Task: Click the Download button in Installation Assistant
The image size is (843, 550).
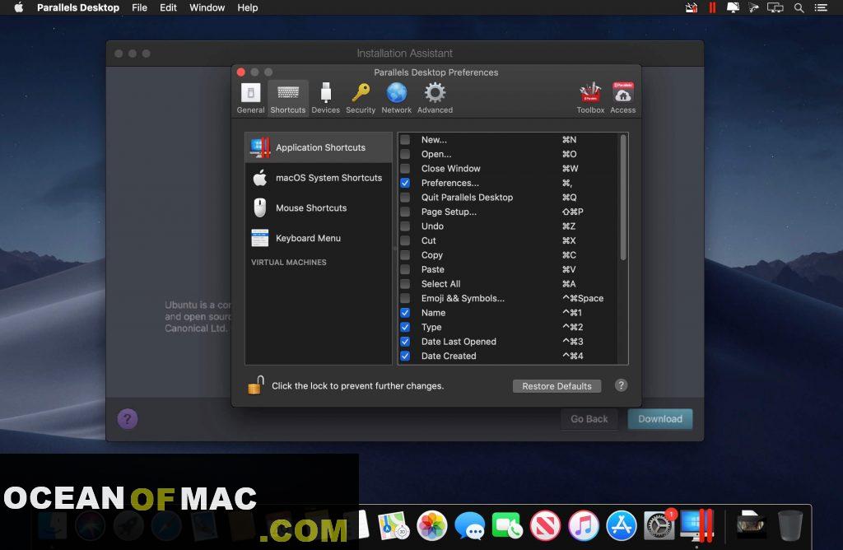Action: [x=660, y=419]
